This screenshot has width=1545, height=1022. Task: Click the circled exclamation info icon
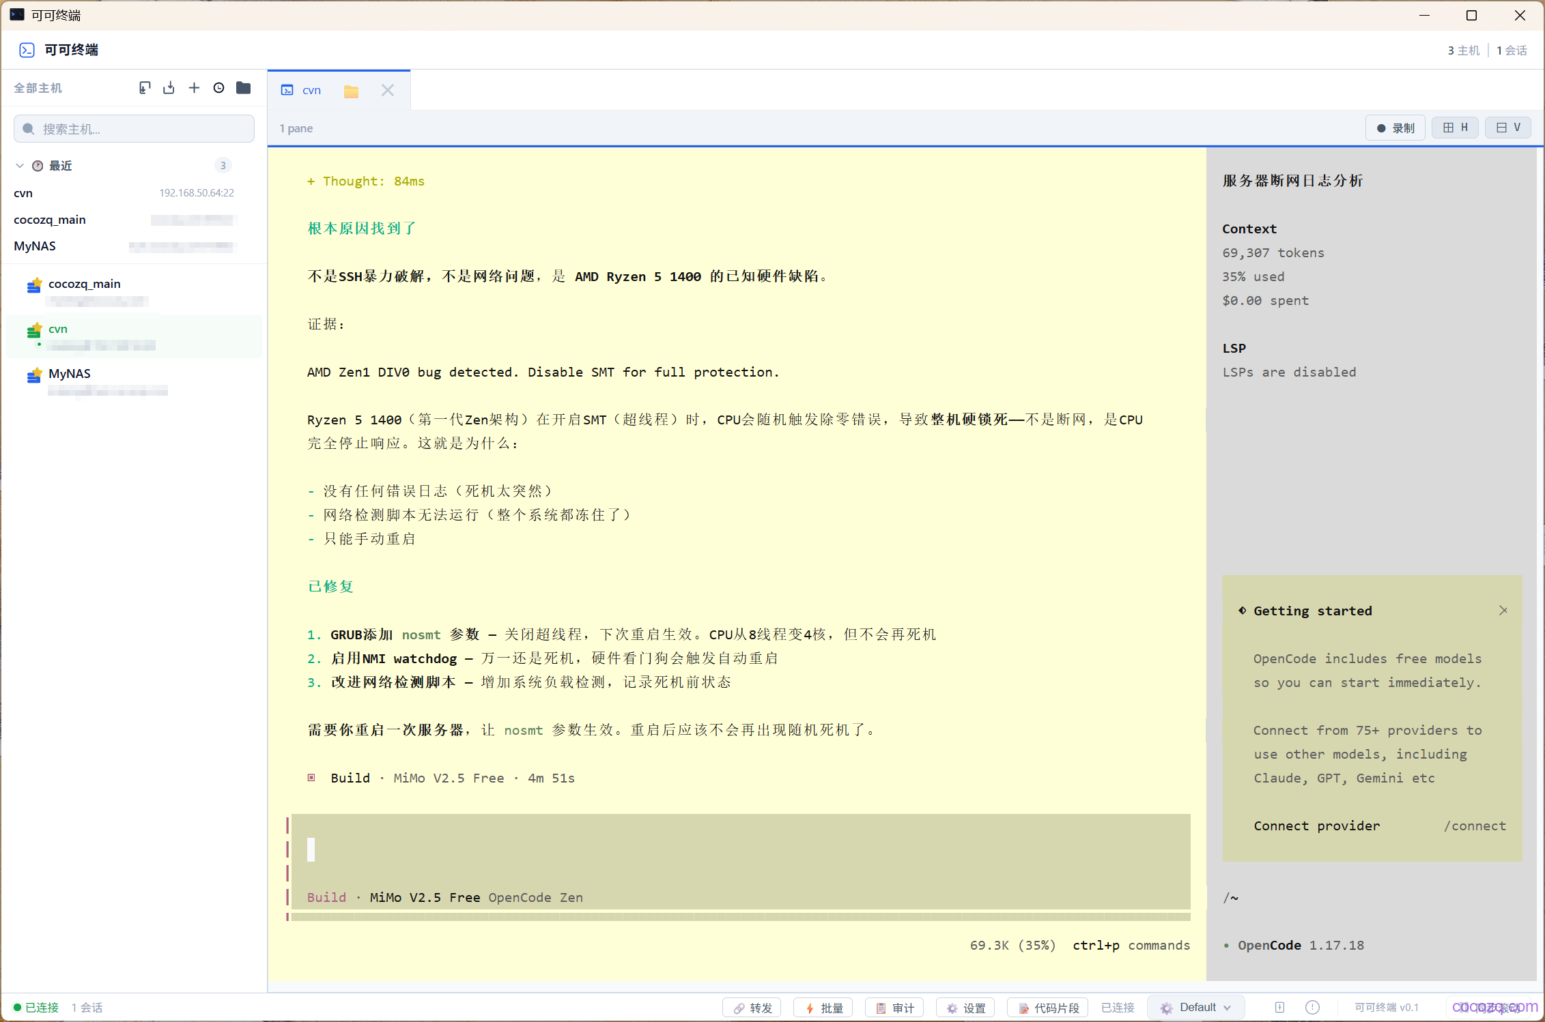pos(1312,1008)
